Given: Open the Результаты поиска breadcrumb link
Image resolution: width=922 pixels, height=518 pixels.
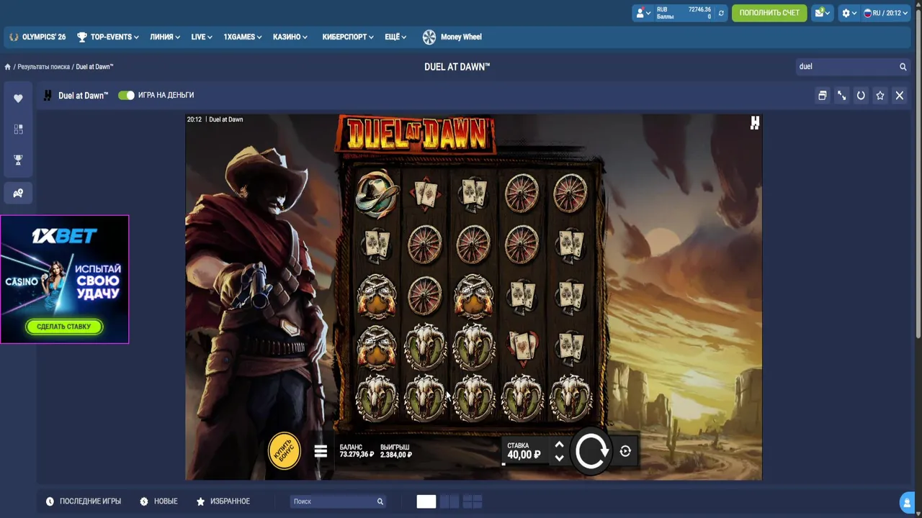Looking at the screenshot, I should pos(44,67).
